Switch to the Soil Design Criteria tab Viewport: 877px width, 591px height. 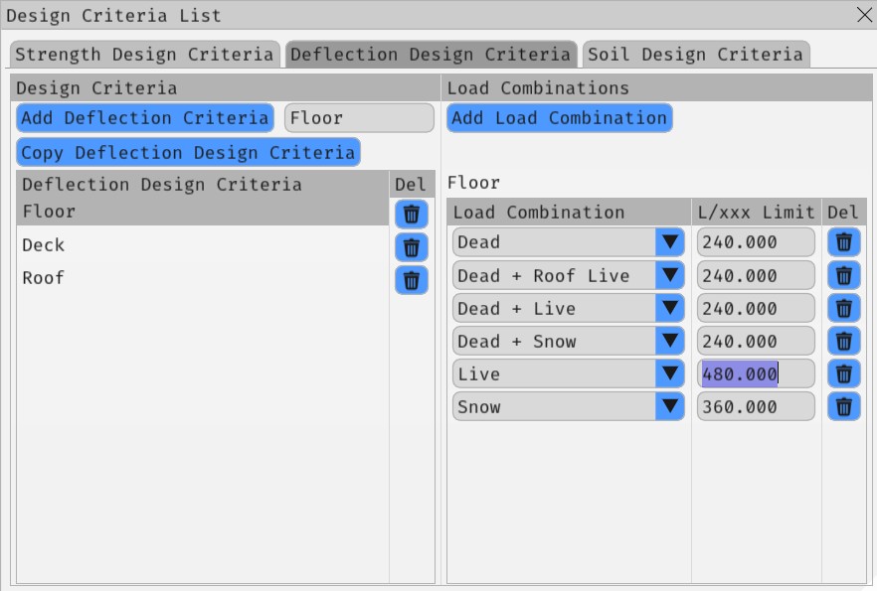[x=696, y=55]
